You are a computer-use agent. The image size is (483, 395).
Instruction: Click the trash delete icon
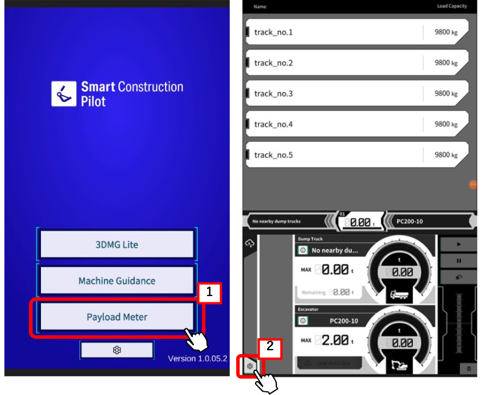click(469, 367)
